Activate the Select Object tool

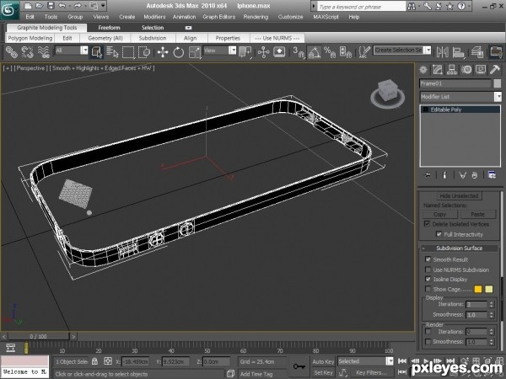(x=97, y=52)
